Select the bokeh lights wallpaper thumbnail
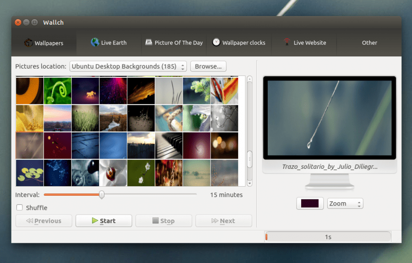The image size is (412, 263). point(224,145)
